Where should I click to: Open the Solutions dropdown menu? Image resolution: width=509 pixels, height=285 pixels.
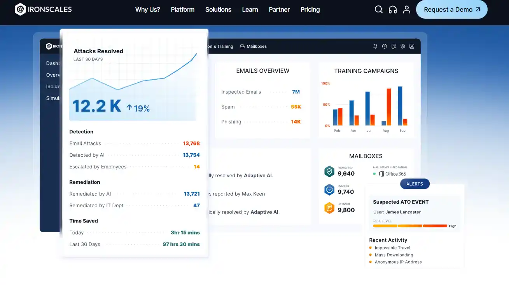click(x=218, y=10)
